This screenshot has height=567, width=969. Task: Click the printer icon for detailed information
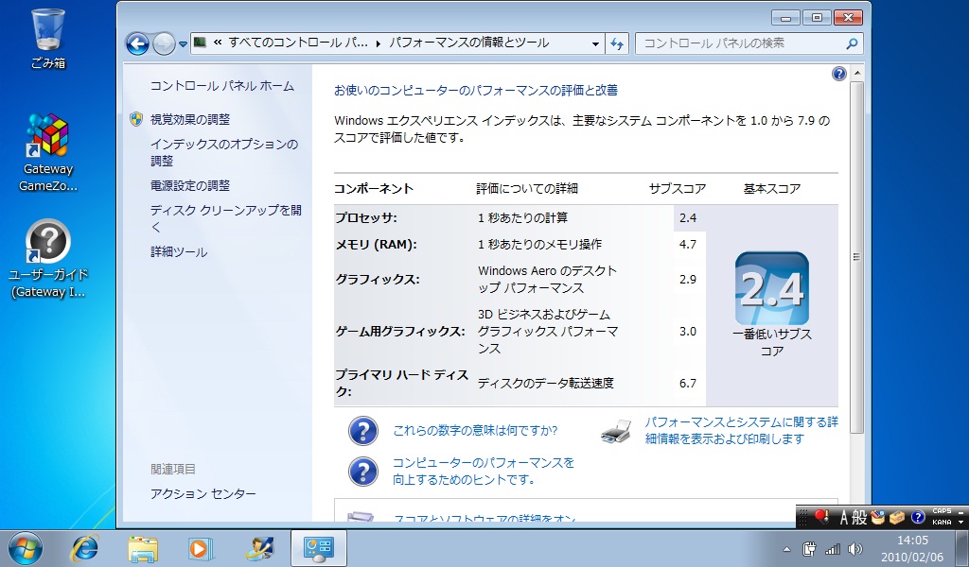point(616,431)
